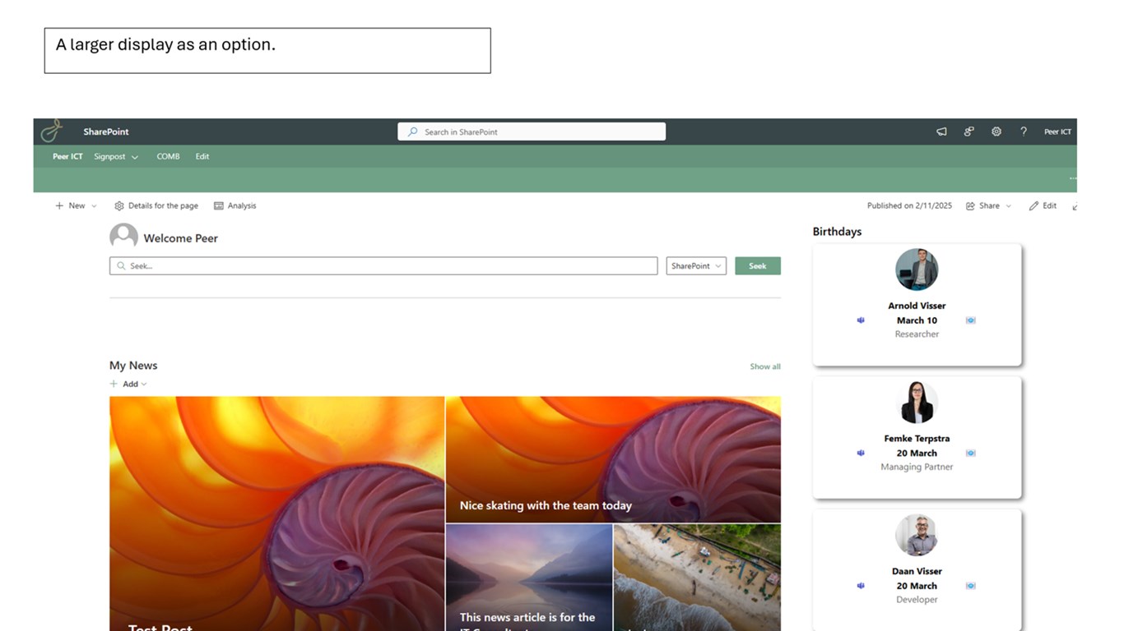
Task: Click Daan Visser's profile photo
Action: pos(917,535)
